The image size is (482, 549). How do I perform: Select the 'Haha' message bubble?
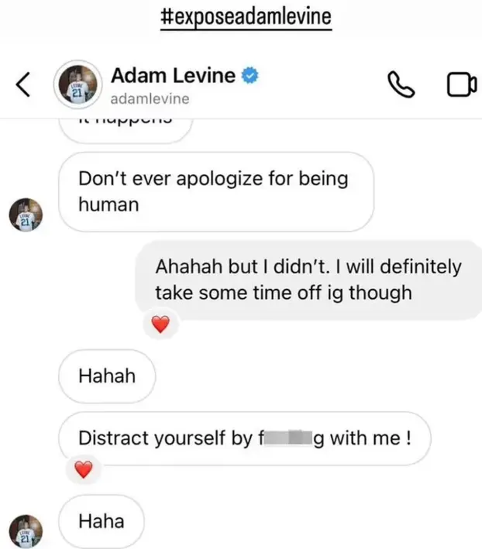101,521
